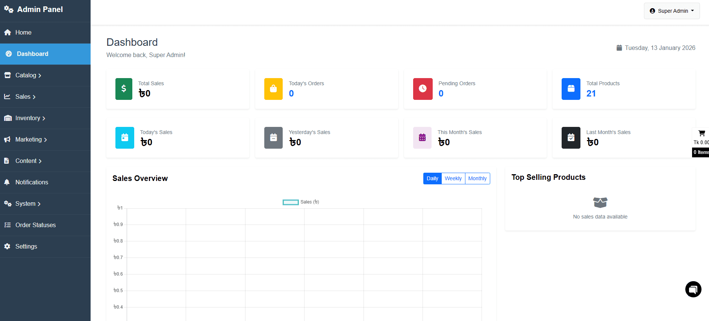Click the Notifications bell icon
This screenshot has height=321, width=709.
(x=7, y=182)
